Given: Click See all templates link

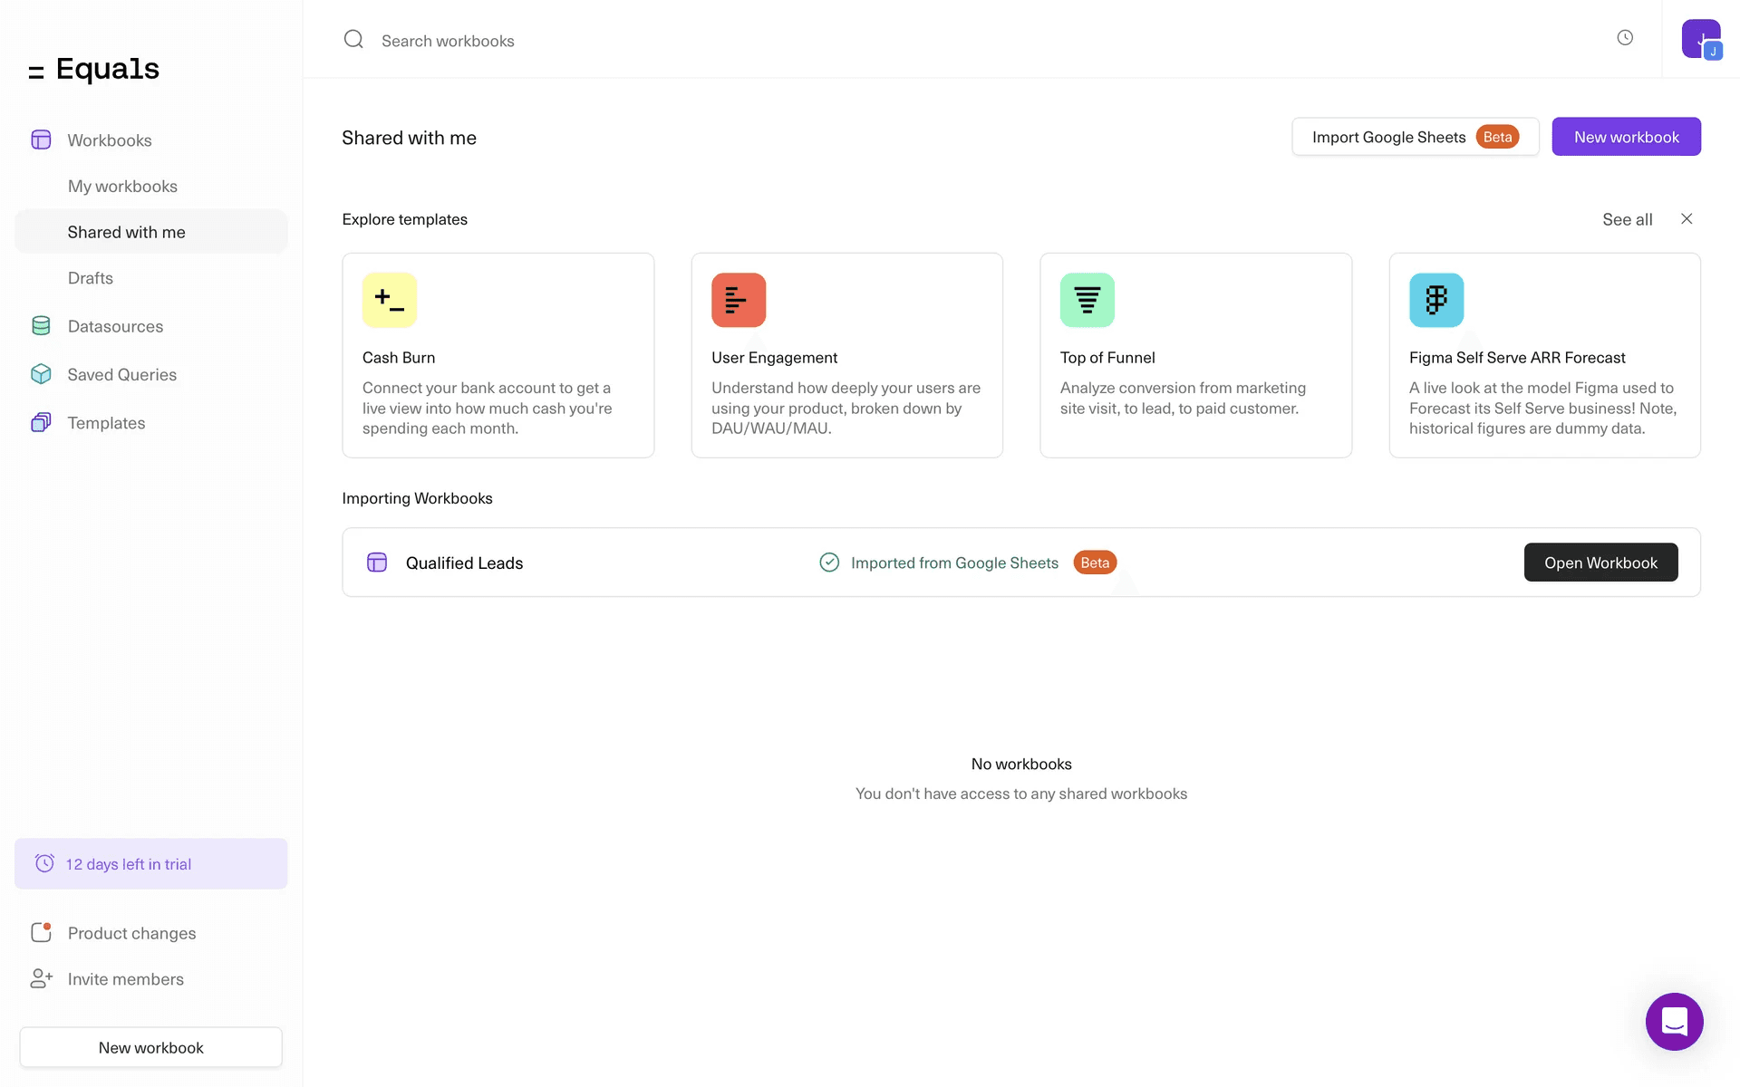Looking at the screenshot, I should coord(1627,219).
